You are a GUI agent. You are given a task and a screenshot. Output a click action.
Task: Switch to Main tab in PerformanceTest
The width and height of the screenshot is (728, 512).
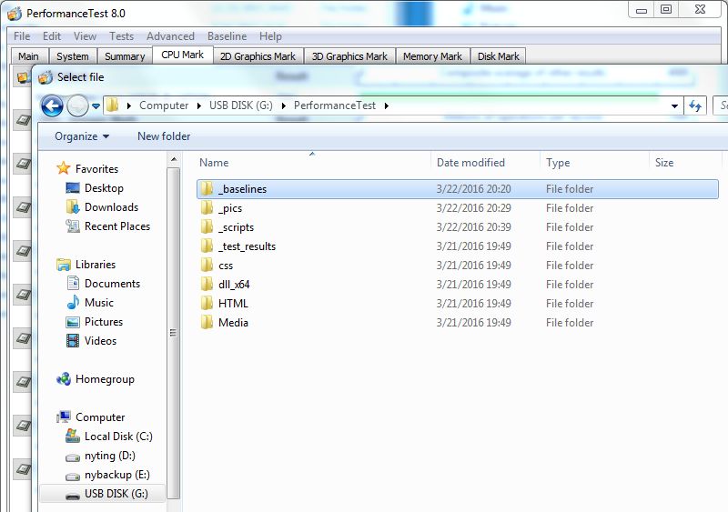point(28,56)
